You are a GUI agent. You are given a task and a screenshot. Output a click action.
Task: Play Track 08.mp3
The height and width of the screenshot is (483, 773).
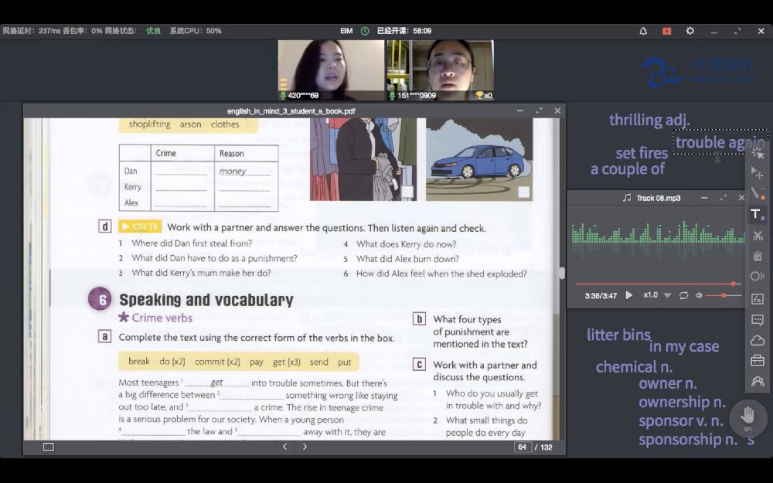(628, 295)
